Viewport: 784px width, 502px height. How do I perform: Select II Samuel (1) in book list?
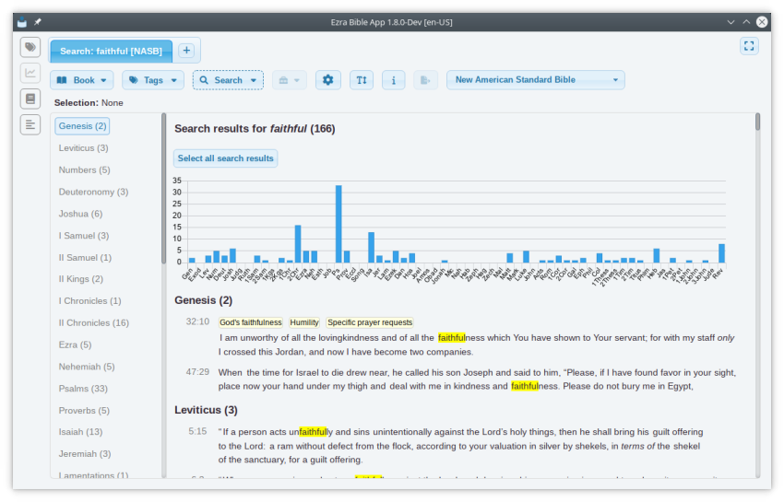(x=85, y=258)
